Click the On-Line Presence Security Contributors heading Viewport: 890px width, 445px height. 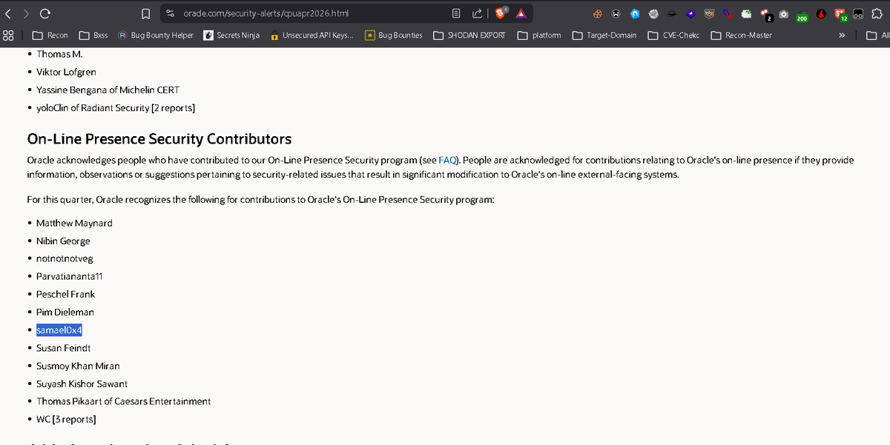[x=159, y=138]
